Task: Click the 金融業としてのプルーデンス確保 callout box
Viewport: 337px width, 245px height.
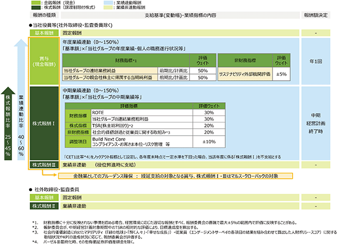Action: click(175, 176)
